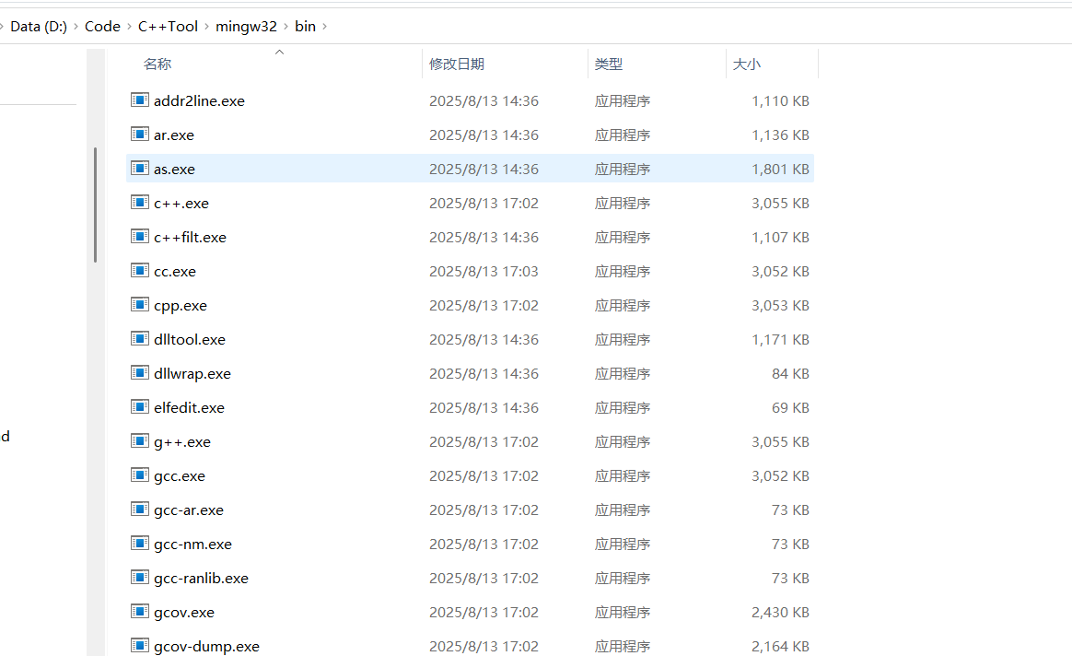Sort files by the 类型 column header

point(609,64)
